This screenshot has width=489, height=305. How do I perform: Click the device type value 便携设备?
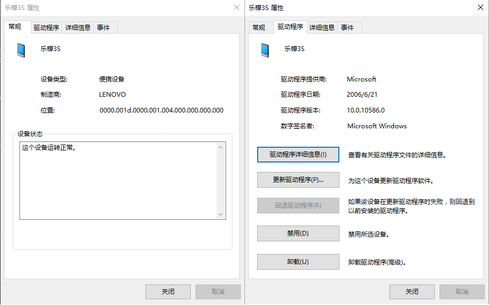tap(112, 79)
